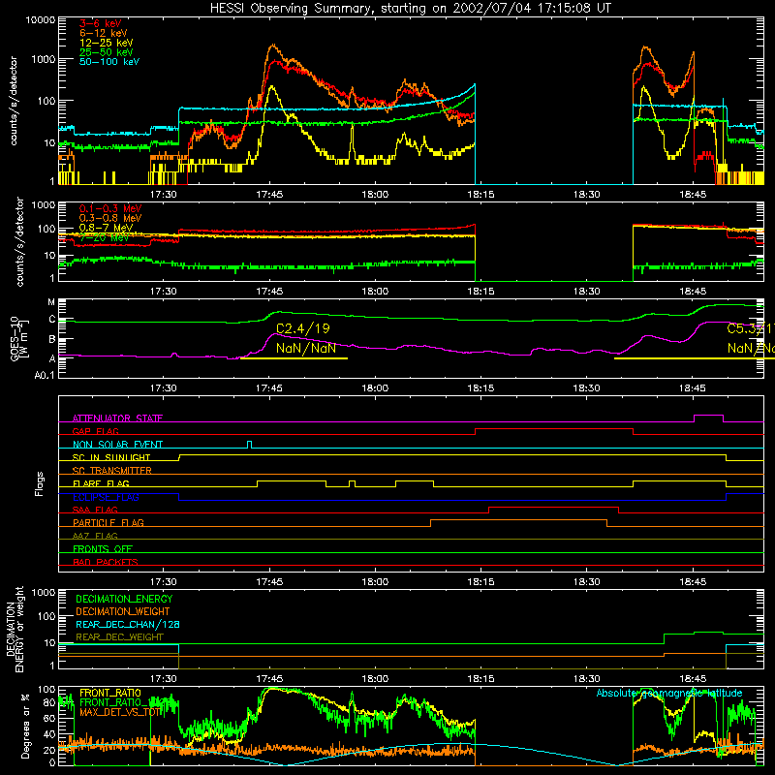Click the A0.1 label on GOES axis

pos(45,375)
